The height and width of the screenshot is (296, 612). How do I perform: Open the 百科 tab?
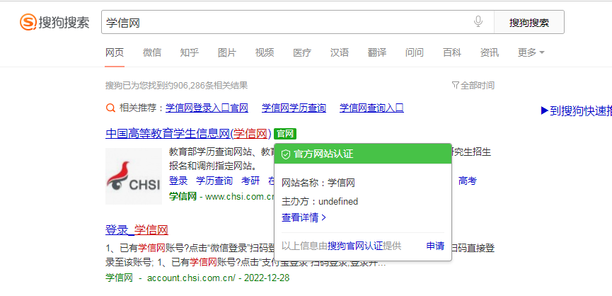[452, 52]
